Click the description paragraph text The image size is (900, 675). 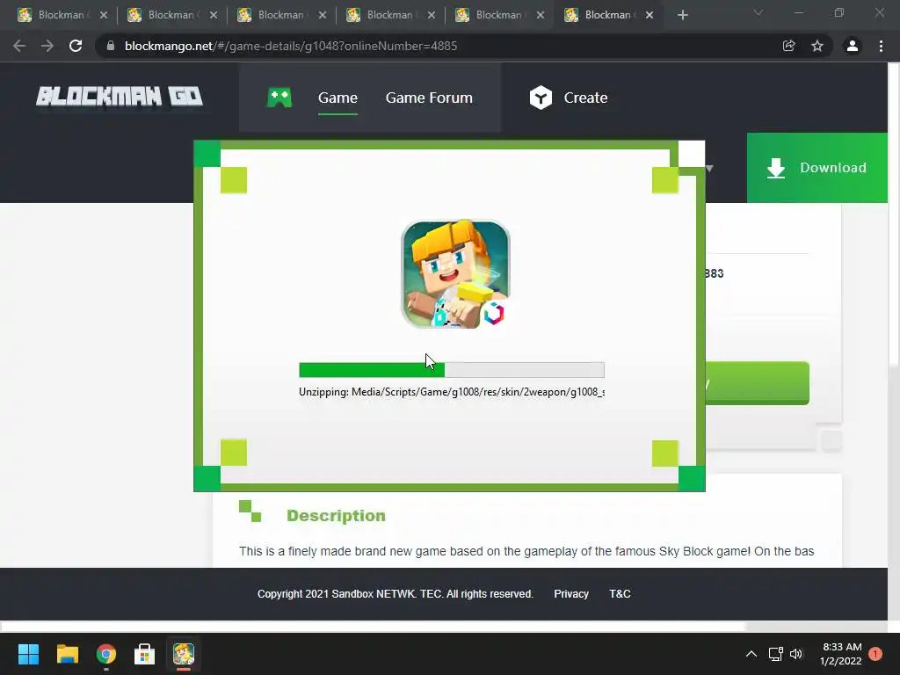(526, 552)
